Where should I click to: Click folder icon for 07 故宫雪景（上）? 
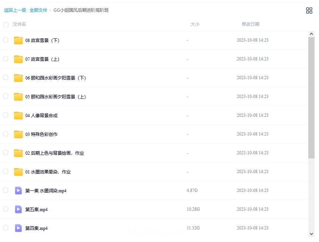[18, 59]
